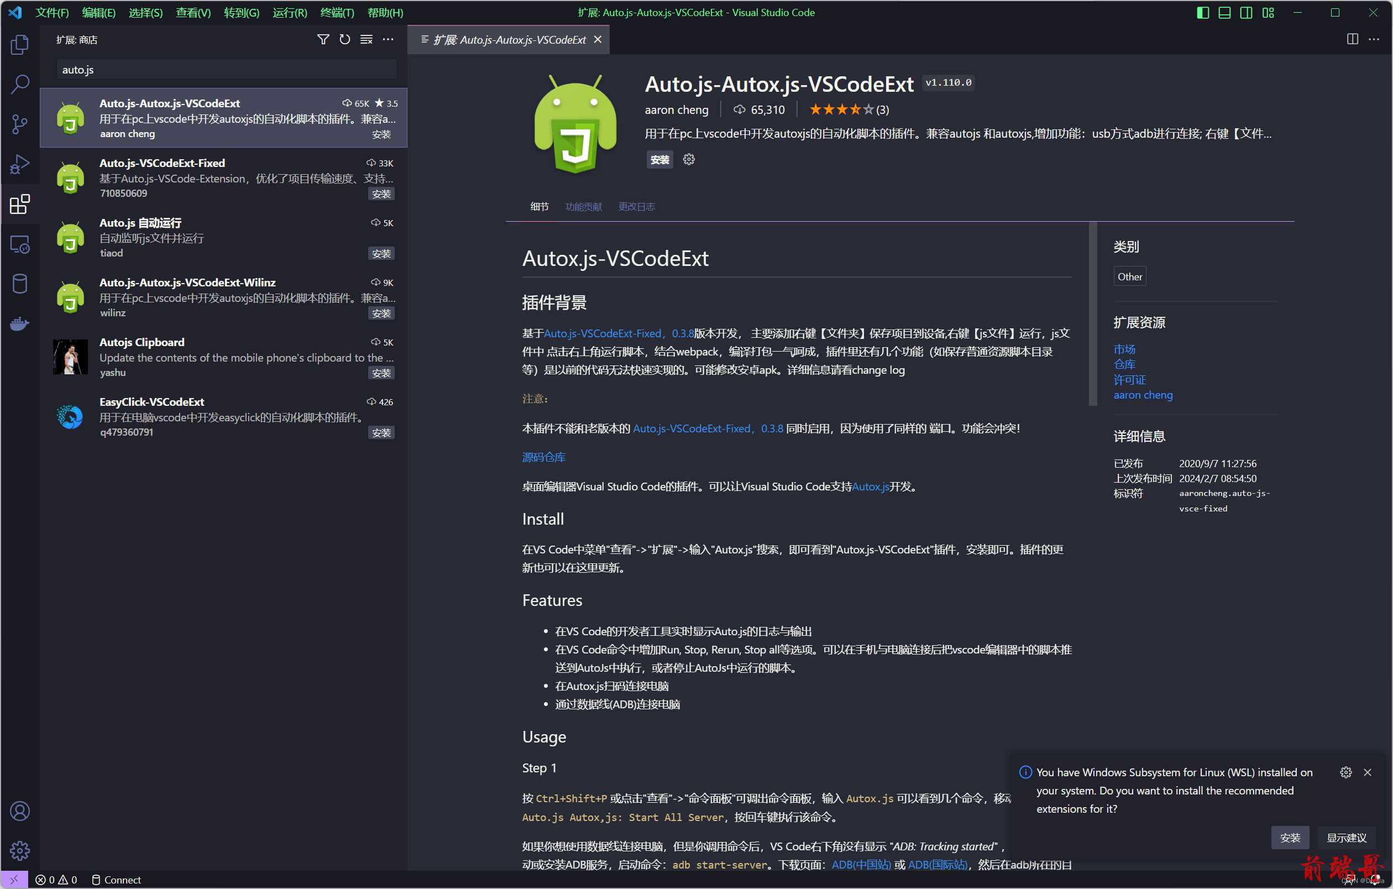Open the 编辑(E) menu
This screenshot has height=889, width=1393.
coord(99,13)
